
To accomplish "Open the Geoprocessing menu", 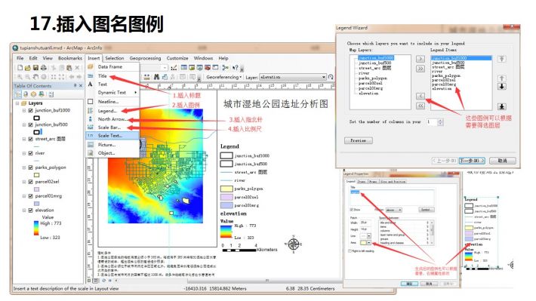I will [x=145, y=58].
